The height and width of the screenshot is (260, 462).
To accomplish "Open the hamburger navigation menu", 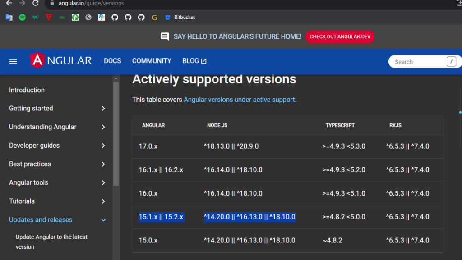I will click(13, 61).
